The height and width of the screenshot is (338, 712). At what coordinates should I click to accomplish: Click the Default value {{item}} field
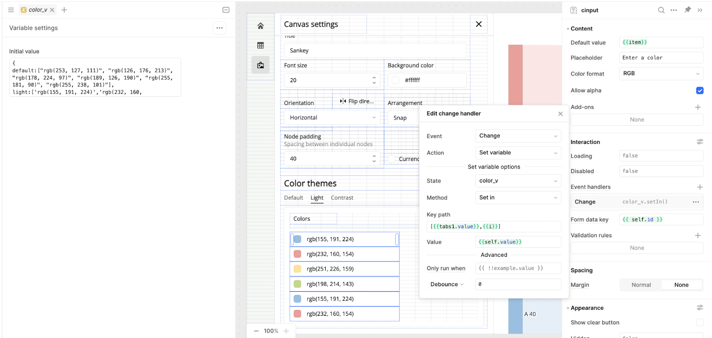coord(661,43)
